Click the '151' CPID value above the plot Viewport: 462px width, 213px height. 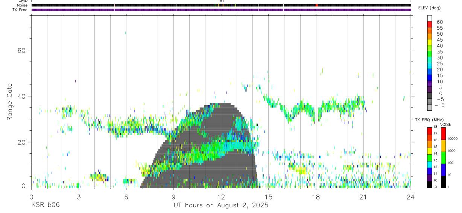click(221, 1)
